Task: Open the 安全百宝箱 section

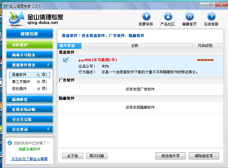Action: pyautogui.click(x=30, y=119)
